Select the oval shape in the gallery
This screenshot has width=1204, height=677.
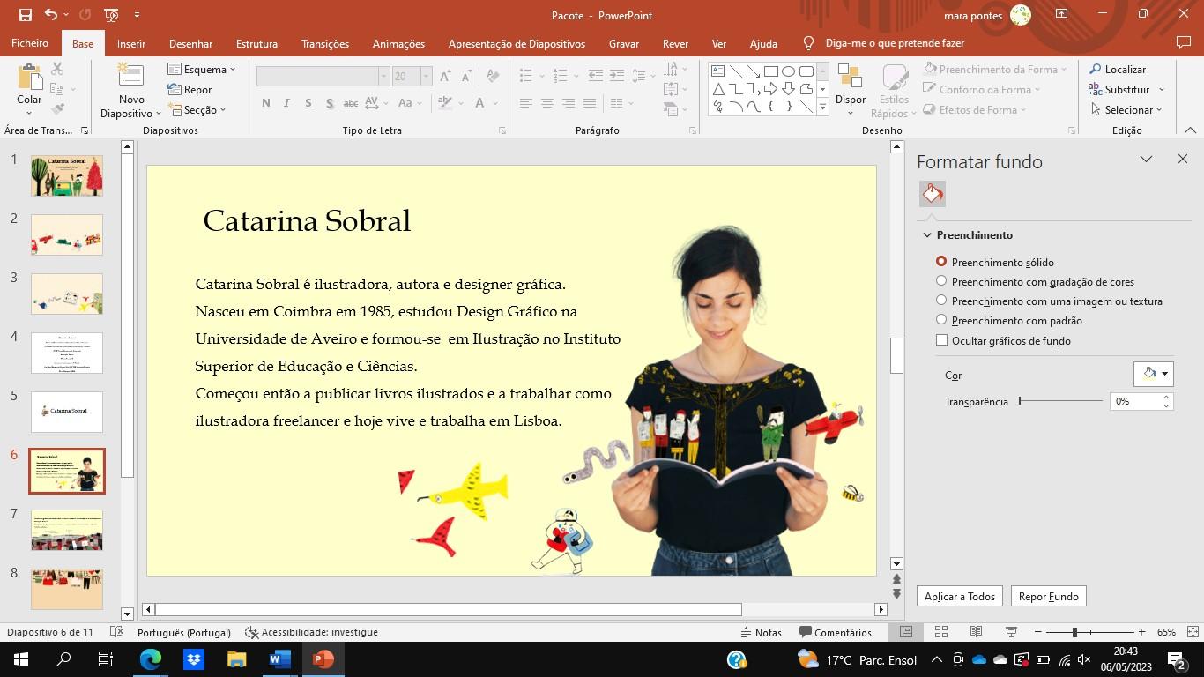pyautogui.click(x=788, y=71)
